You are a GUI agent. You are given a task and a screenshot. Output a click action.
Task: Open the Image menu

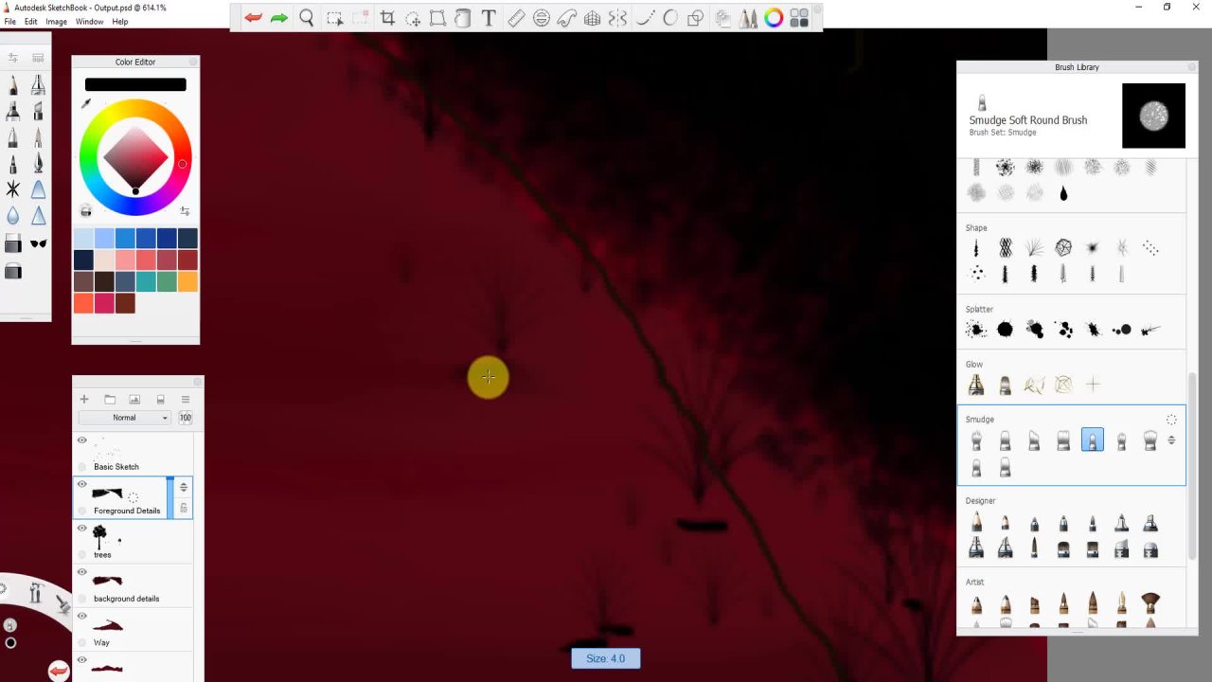56,22
